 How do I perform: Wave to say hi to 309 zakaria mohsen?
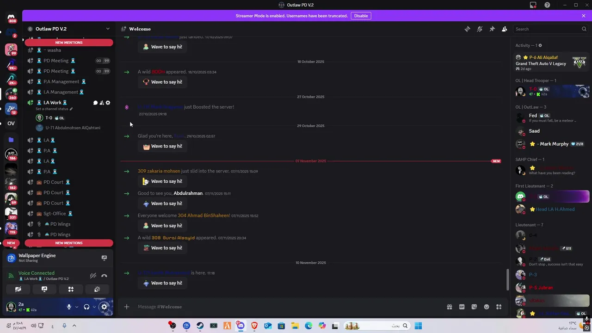162,181
